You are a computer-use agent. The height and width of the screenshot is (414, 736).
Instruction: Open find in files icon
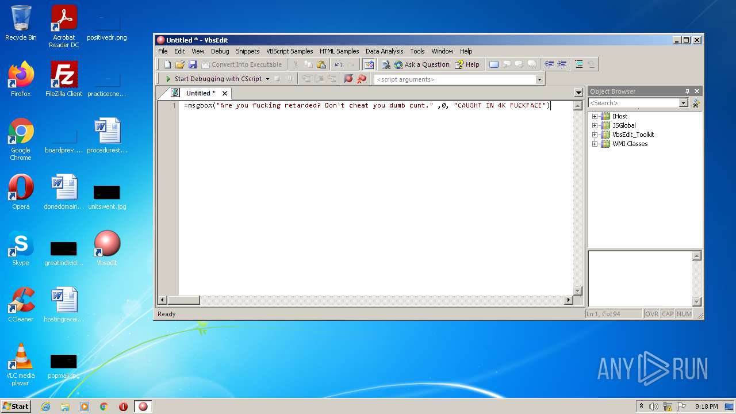click(385, 64)
